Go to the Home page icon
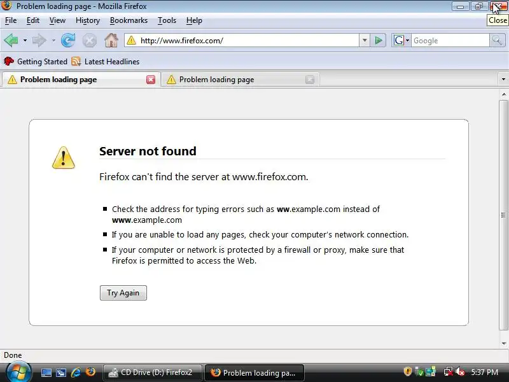This screenshot has width=509, height=382. [111, 40]
